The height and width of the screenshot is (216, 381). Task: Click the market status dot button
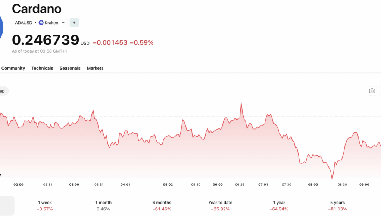point(74,23)
